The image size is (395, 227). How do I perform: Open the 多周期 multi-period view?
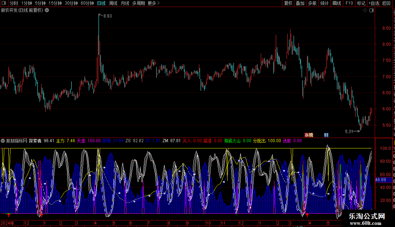(138, 3)
